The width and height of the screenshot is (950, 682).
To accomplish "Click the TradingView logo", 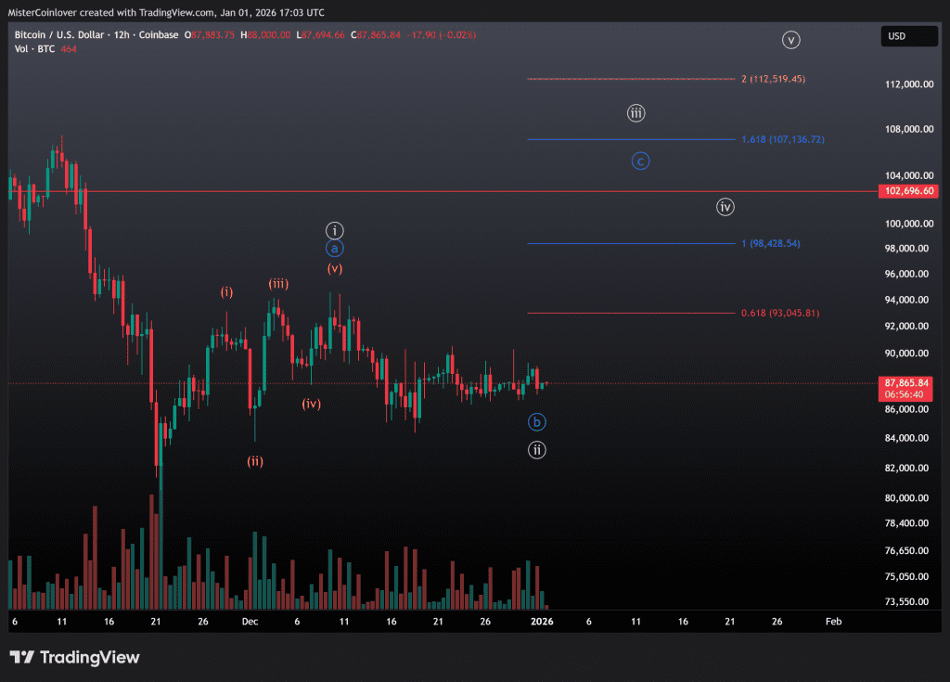I will click(x=74, y=657).
